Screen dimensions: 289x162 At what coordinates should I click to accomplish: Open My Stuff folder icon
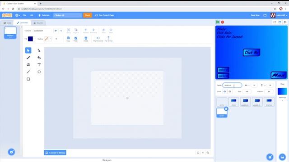(265, 15)
